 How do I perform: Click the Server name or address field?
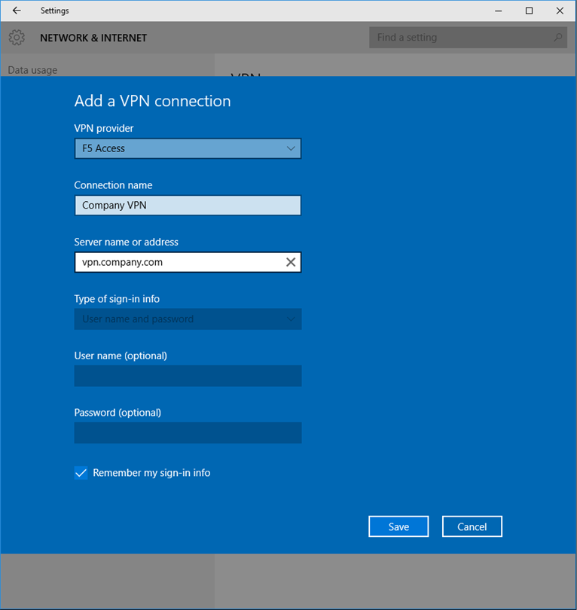tap(188, 262)
